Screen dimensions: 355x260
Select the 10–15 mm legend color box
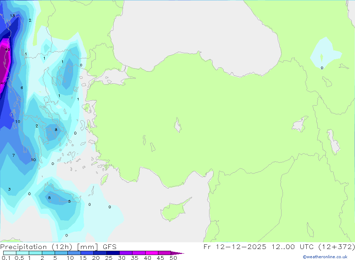pos(74,253)
